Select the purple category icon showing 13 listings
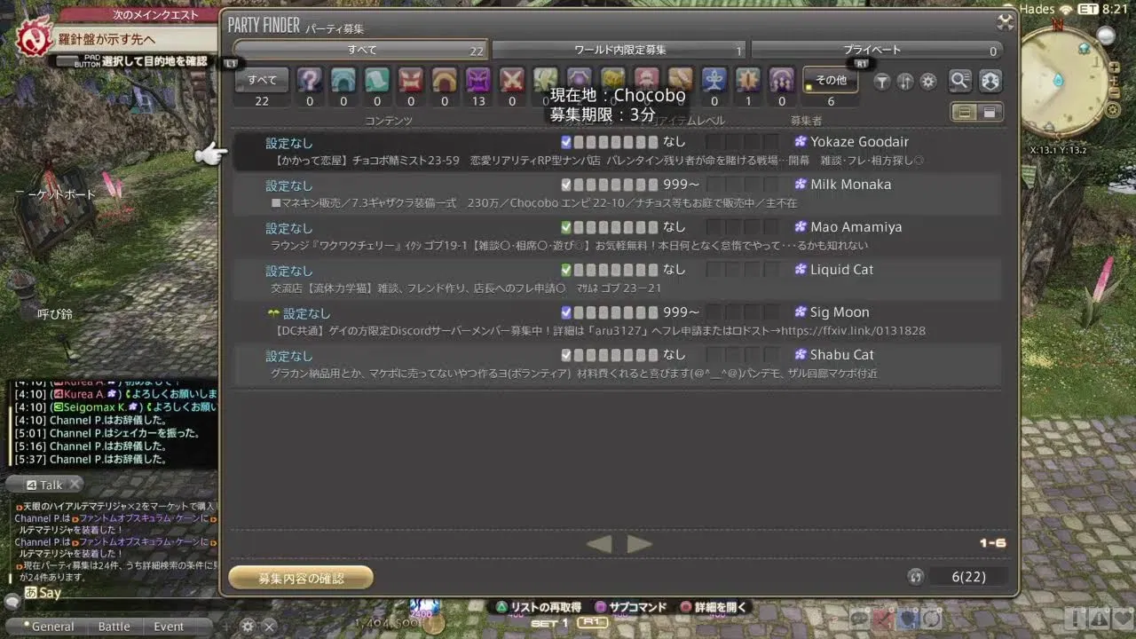Screen dimensions: 1136x639 478,81
